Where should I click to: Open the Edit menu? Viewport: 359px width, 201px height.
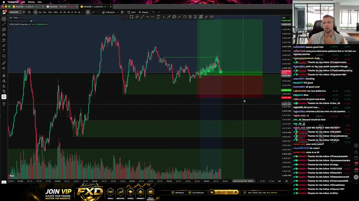click(x=23, y=2)
